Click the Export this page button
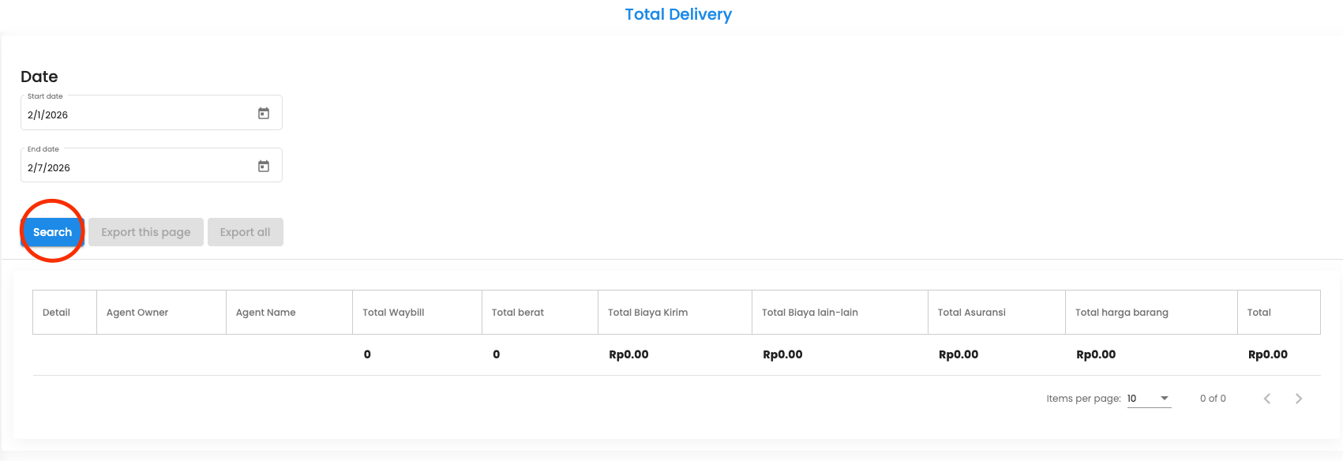Screen dimensions: 1343x461 tap(146, 232)
